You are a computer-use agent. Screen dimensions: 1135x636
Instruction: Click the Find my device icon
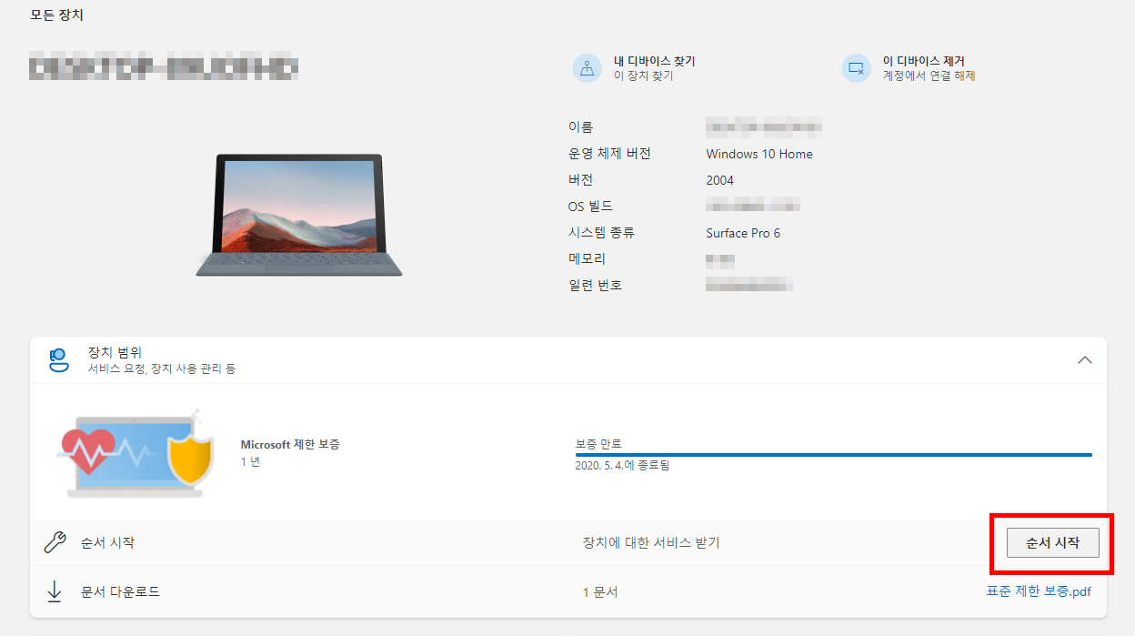(x=588, y=68)
